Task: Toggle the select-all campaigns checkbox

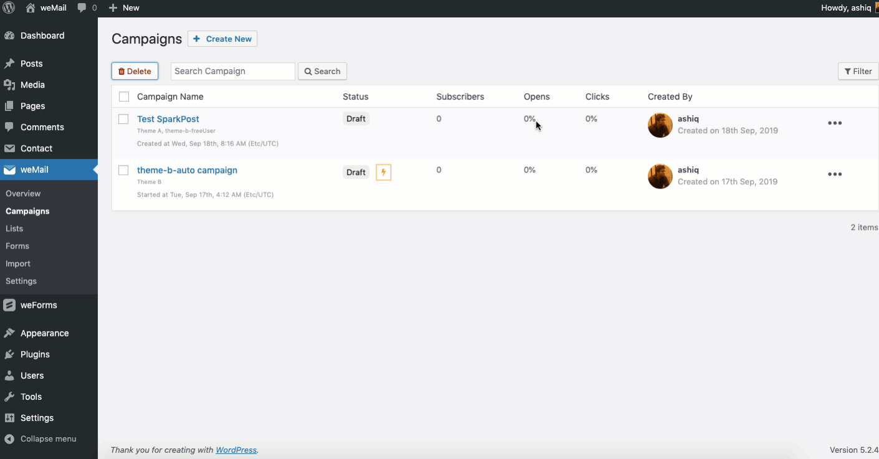Action: (124, 97)
